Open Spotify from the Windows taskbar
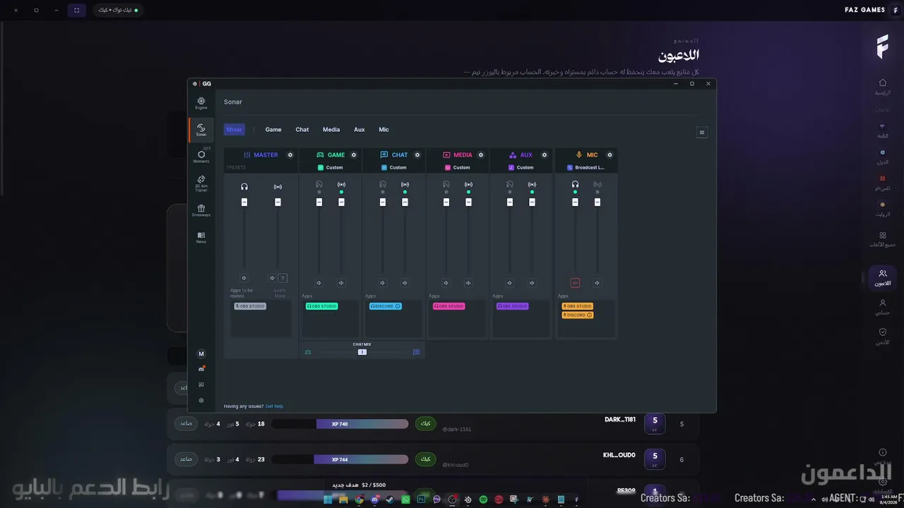The height and width of the screenshot is (508, 904). pyautogui.click(x=483, y=500)
